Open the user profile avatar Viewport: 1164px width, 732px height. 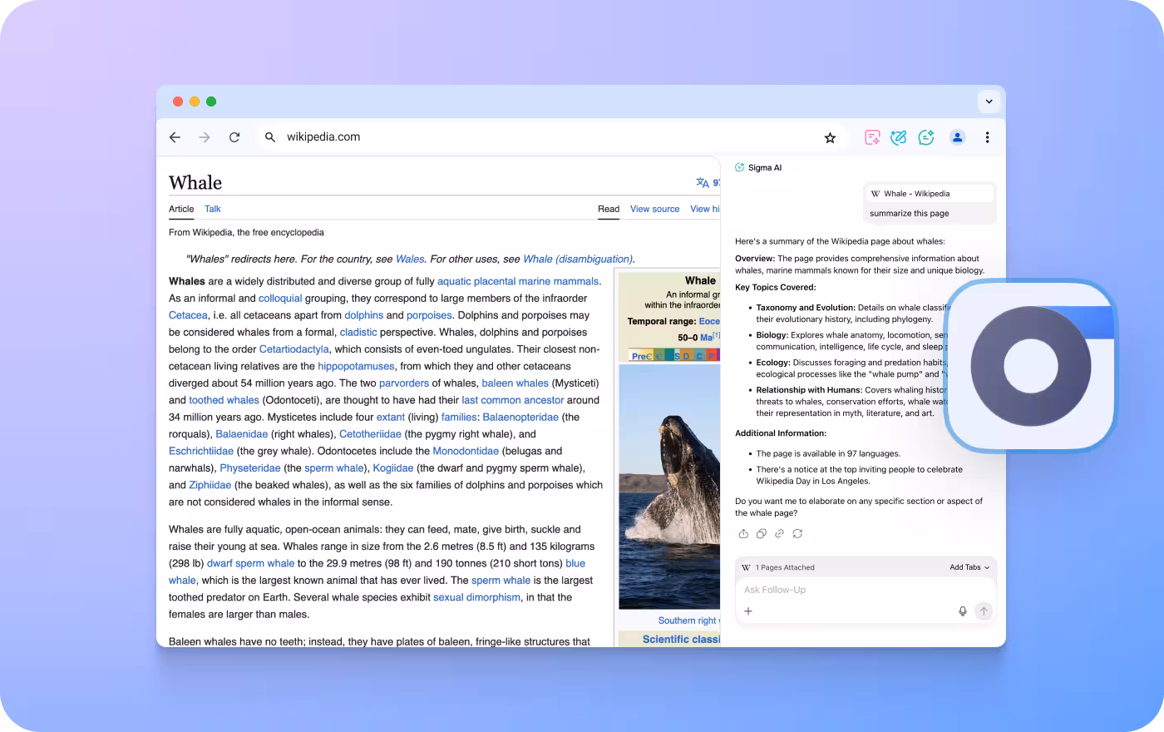958,137
